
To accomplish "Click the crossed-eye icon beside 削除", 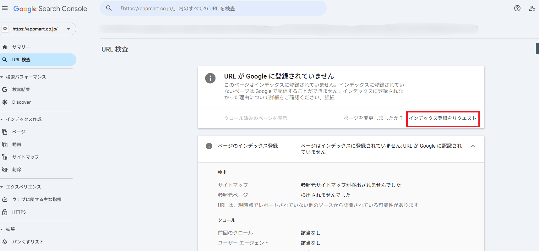I will [5, 170].
